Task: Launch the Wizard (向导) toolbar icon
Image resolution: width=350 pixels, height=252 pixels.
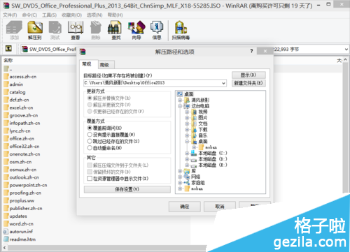Action: pos(136,30)
